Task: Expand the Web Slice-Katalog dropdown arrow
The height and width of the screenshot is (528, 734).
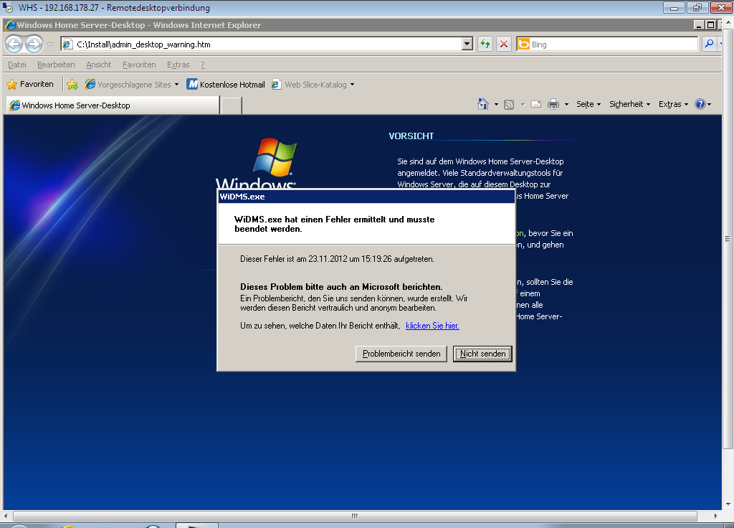Action: coord(352,85)
